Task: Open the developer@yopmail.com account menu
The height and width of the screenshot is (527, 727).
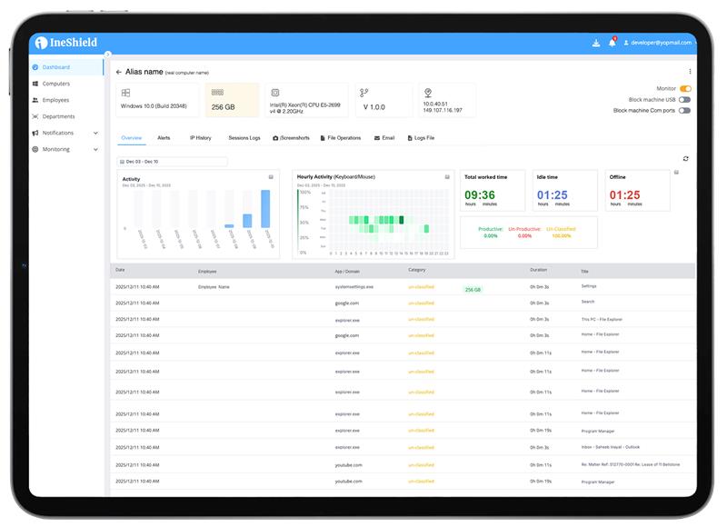Action: click(x=657, y=43)
